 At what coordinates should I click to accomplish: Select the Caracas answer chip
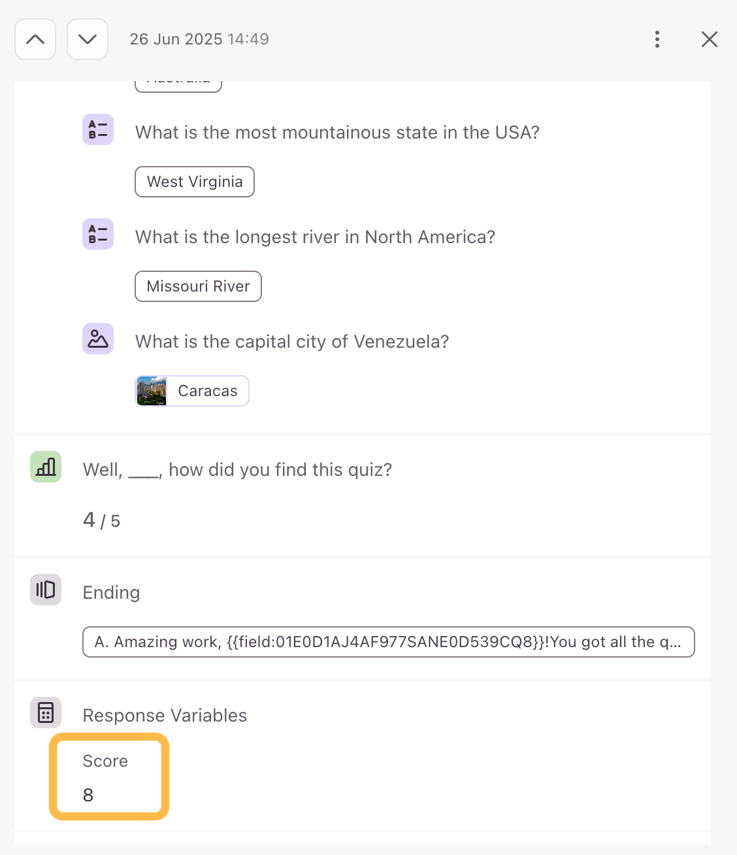192,391
